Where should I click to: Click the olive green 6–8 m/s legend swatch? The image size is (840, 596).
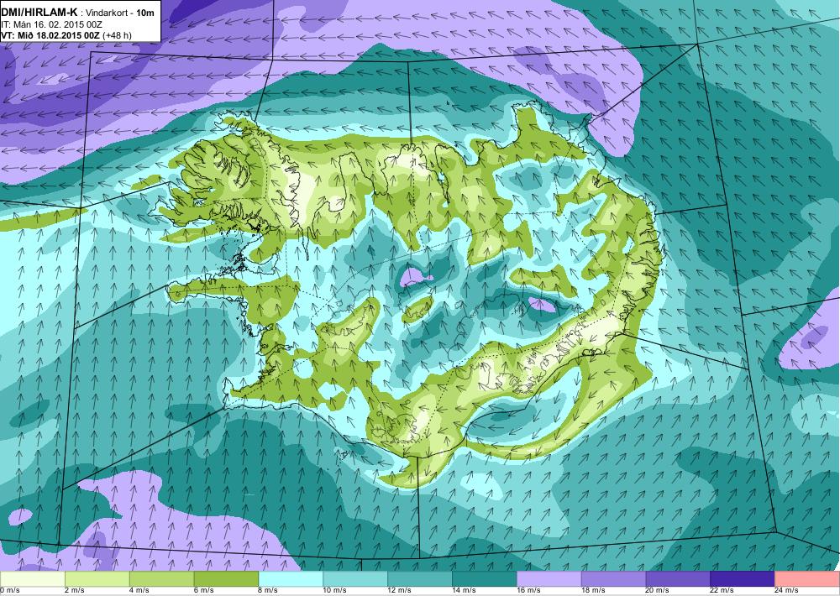pos(226,579)
